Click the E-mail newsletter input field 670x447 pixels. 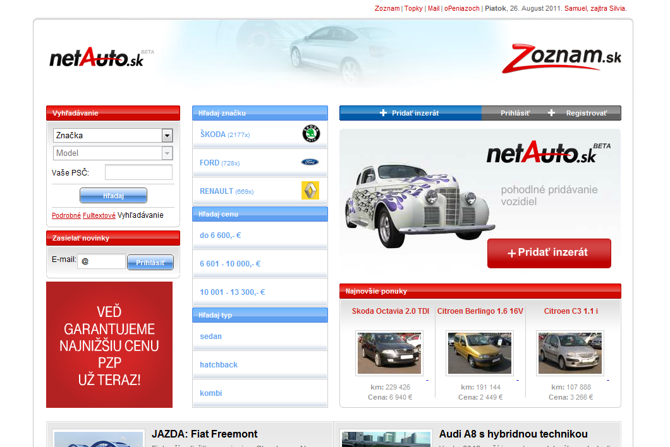tap(102, 261)
